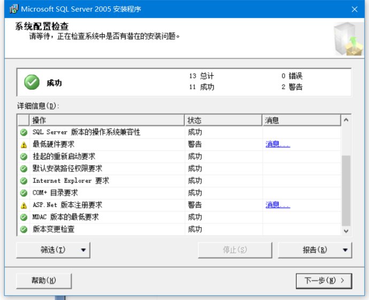Close the SQL Server 2005 setup window
This screenshot has width=369, height=300.
(355, 9)
